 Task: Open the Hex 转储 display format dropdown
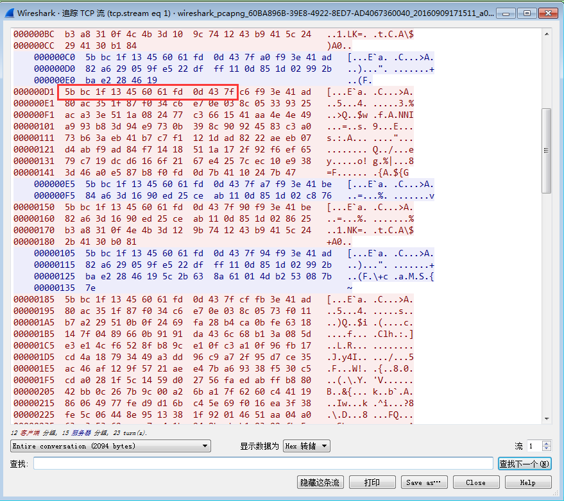tap(307, 446)
